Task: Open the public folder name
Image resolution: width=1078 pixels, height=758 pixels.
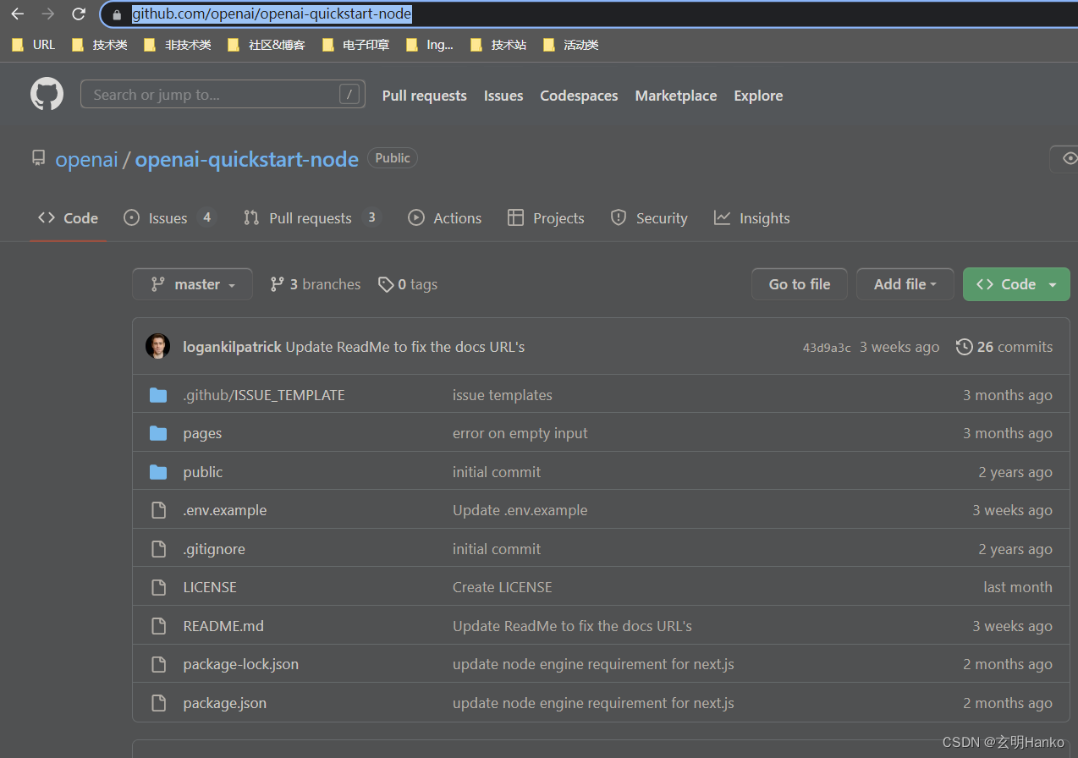Action: point(203,472)
